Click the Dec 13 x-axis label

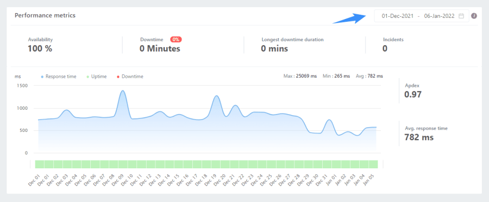click(154, 180)
